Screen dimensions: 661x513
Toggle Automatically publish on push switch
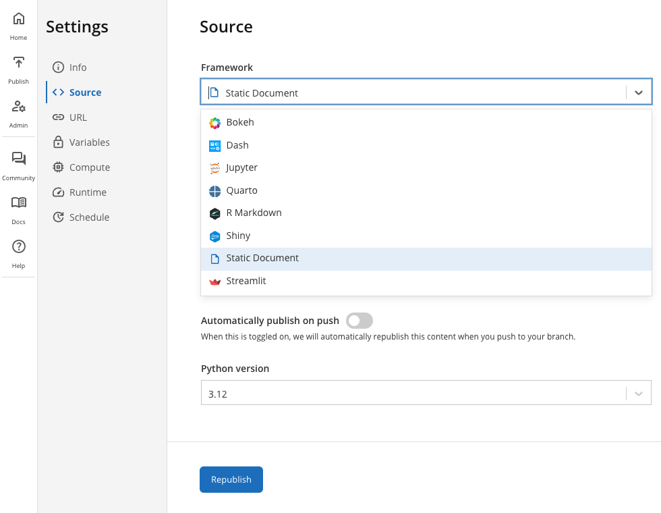pyautogui.click(x=359, y=321)
